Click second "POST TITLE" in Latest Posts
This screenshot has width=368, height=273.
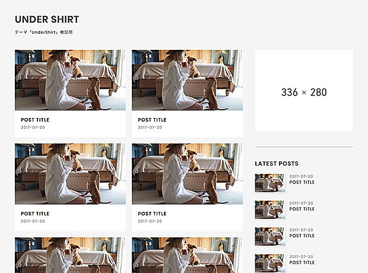click(302, 209)
